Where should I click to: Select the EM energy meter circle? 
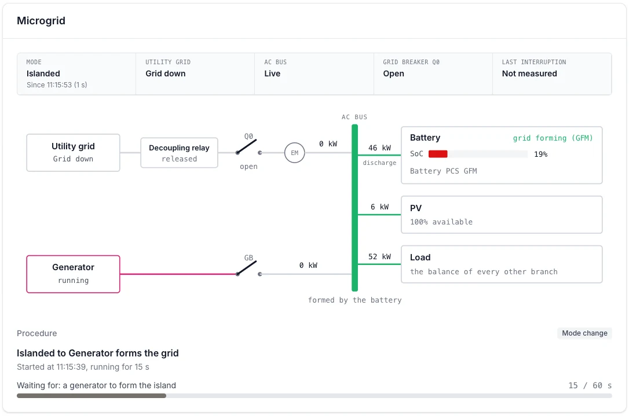coord(294,153)
